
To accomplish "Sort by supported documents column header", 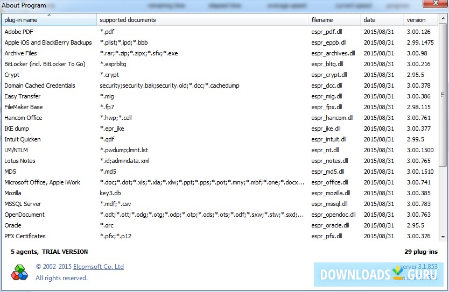I will pos(202,20).
